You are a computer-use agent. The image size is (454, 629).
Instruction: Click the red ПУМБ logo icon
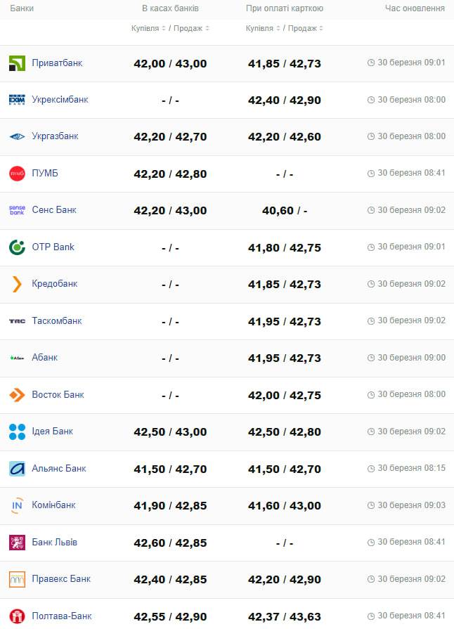point(17,174)
